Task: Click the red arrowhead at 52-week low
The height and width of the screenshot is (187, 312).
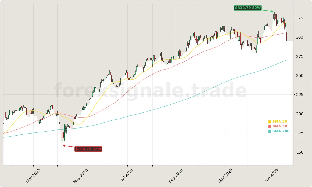Action: pos(64,145)
